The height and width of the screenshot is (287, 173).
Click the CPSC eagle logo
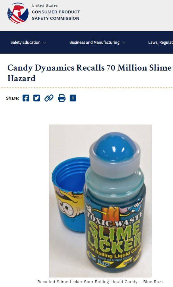pos(18,13)
